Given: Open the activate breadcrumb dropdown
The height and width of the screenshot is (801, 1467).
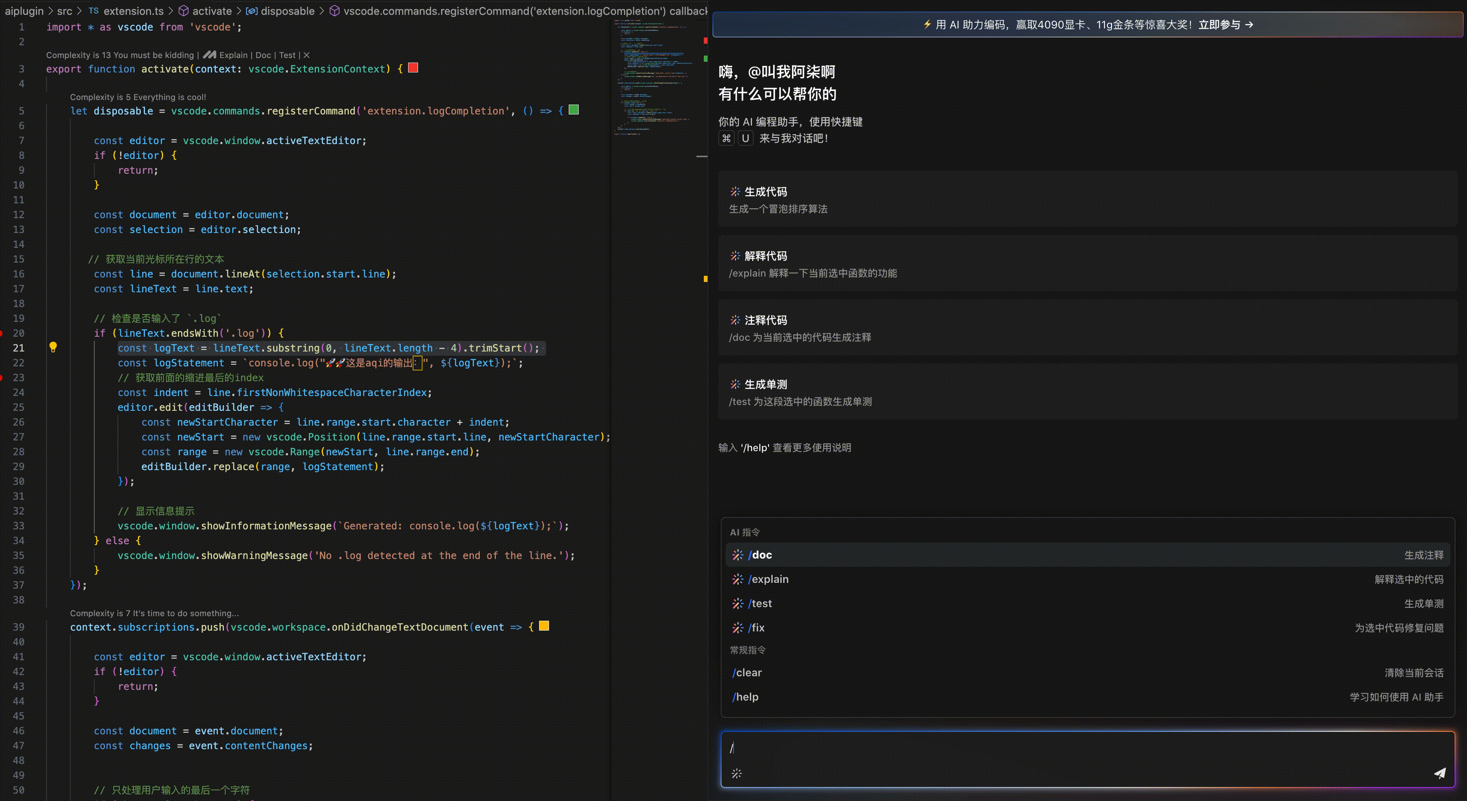Looking at the screenshot, I should 211,11.
